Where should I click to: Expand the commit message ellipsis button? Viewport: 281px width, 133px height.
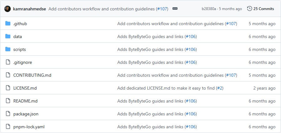click(175, 9)
